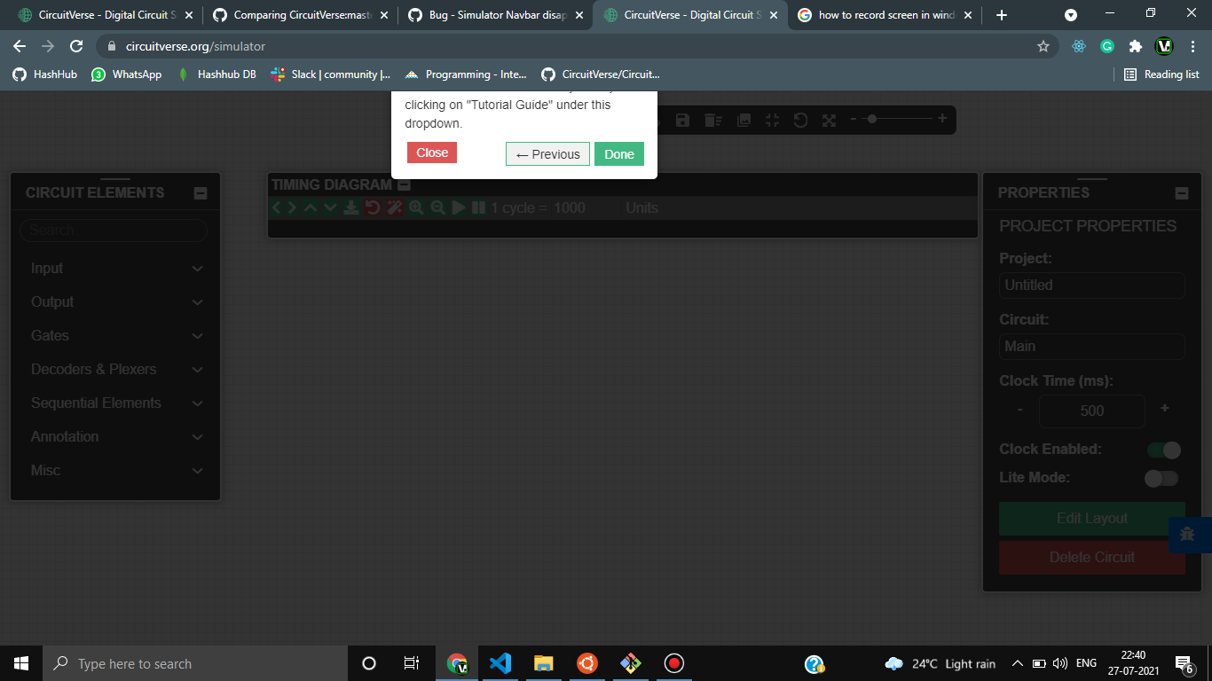Minimize the Timing Diagram panel

tap(404, 184)
